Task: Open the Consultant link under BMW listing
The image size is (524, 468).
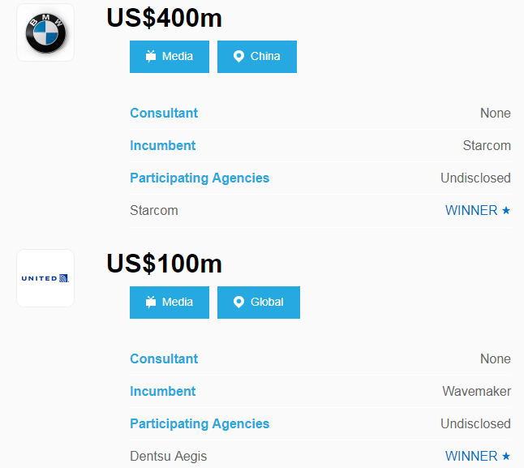Action: [x=164, y=114]
